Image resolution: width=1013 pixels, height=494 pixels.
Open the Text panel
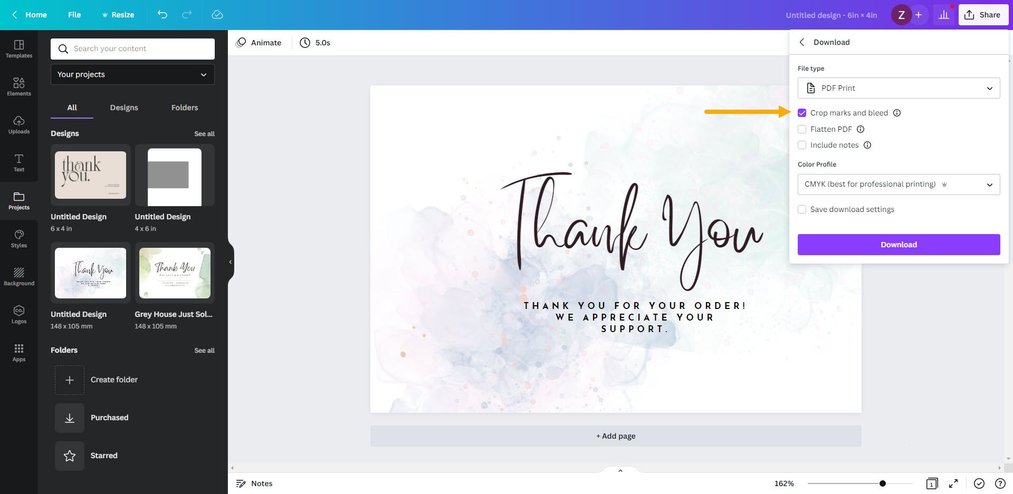pyautogui.click(x=19, y=162)
